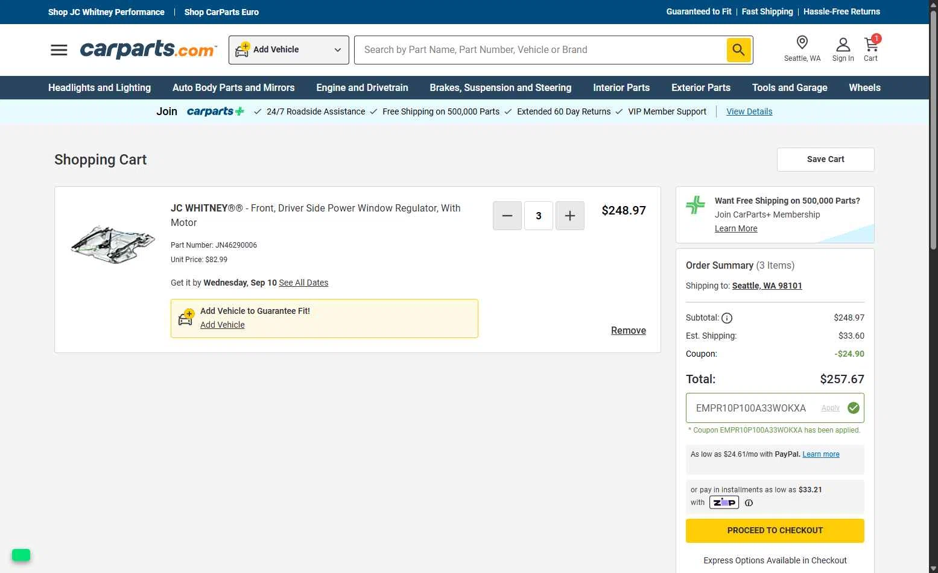Click Hassle-Free Returns text

841,11
